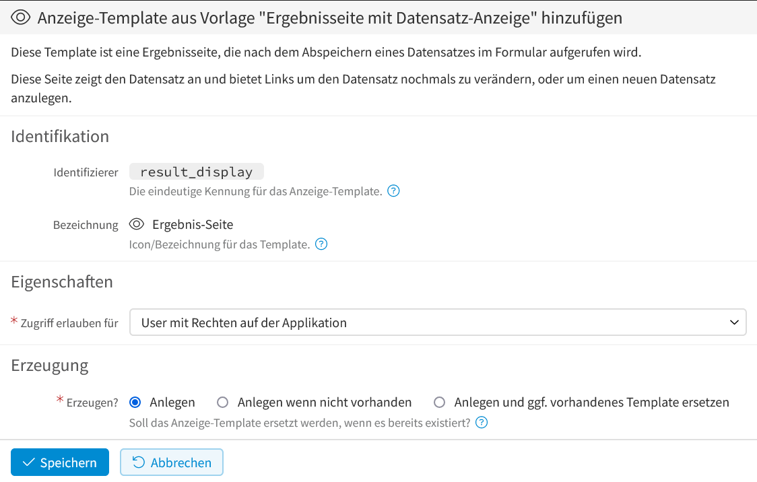The height and width of the screenshot is (482, 757).
Task: Open help icon next to Icon/Bezeichnung description
Action: [321, 244]
